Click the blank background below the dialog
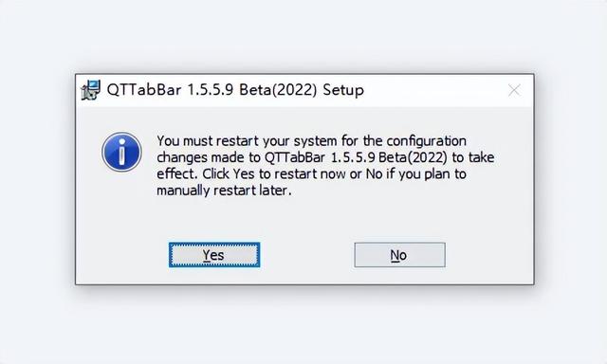Screen dimensions: 607x364 303,327
